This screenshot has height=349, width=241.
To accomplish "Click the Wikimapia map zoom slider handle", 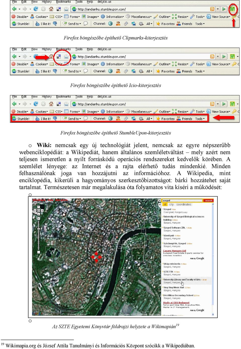I will (x=38, y=229).
